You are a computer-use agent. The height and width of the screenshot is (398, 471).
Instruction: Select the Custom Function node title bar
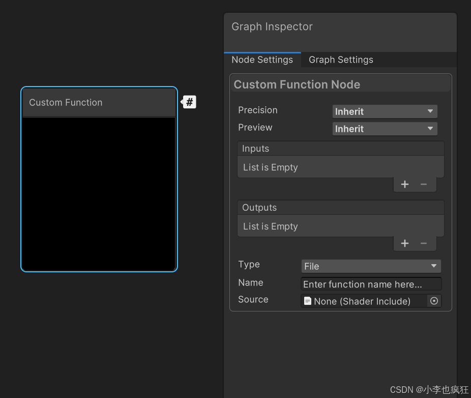point(99,102)
